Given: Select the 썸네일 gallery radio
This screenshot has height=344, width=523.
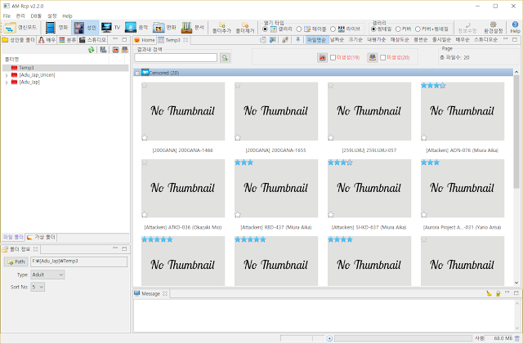Looking at the screenshot, I should (374, 29).
